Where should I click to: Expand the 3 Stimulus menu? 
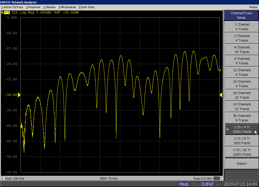point(49,7)
